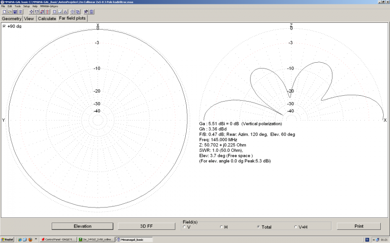Click the Z: 50.702 + j0.225 Ohm text
390x243 pixels.
pos(223,145)
